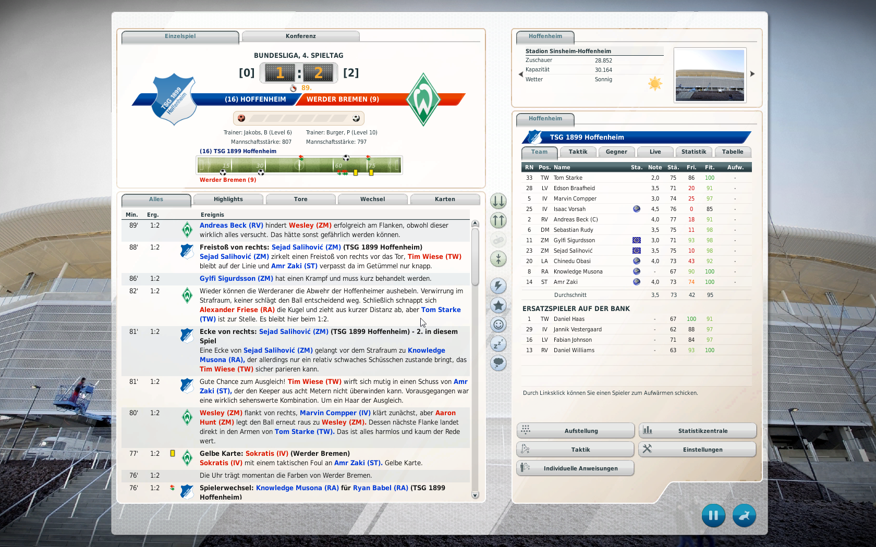The height and width of the screenshot is (547, 876).
Task: Open Einstellungen settings button
Action: pos(697,450)
